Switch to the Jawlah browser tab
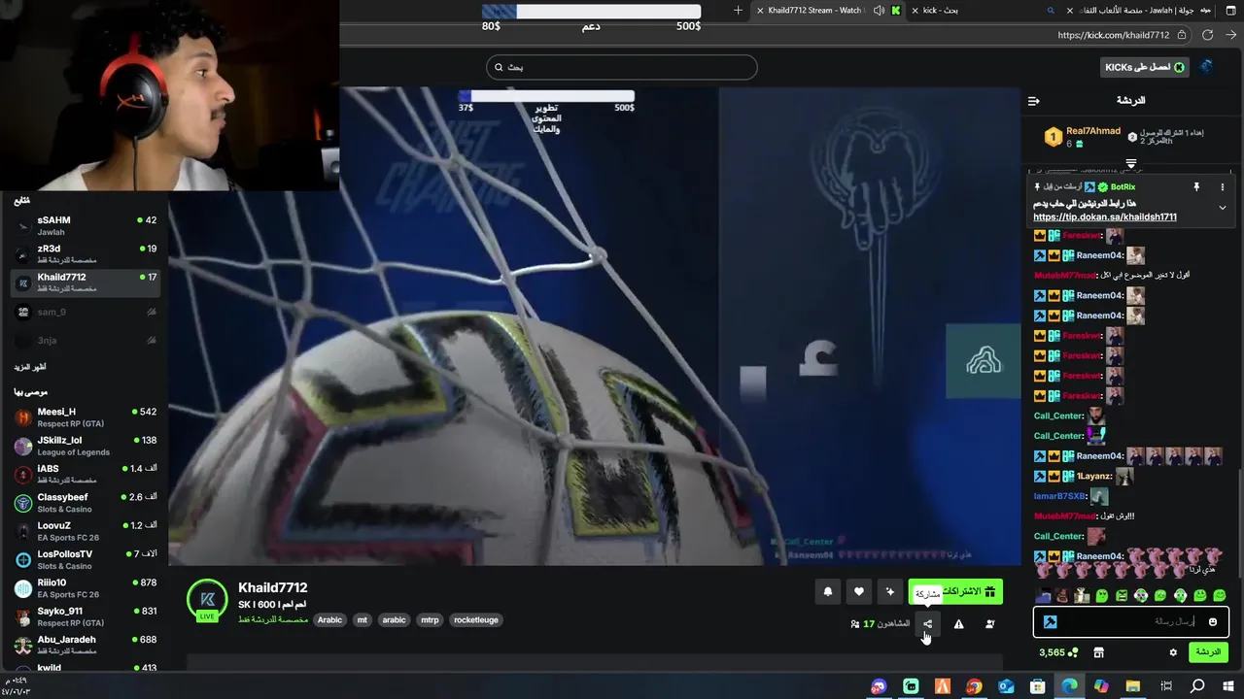This screenshot has height=699, width=1244. (1137, 10)
